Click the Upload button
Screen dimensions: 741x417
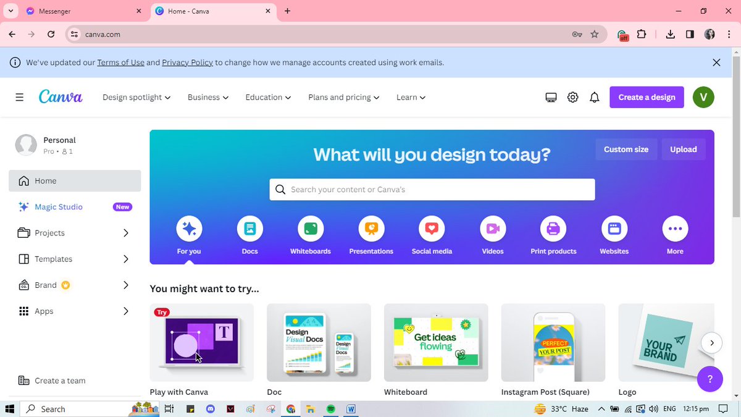click(684, 150)
